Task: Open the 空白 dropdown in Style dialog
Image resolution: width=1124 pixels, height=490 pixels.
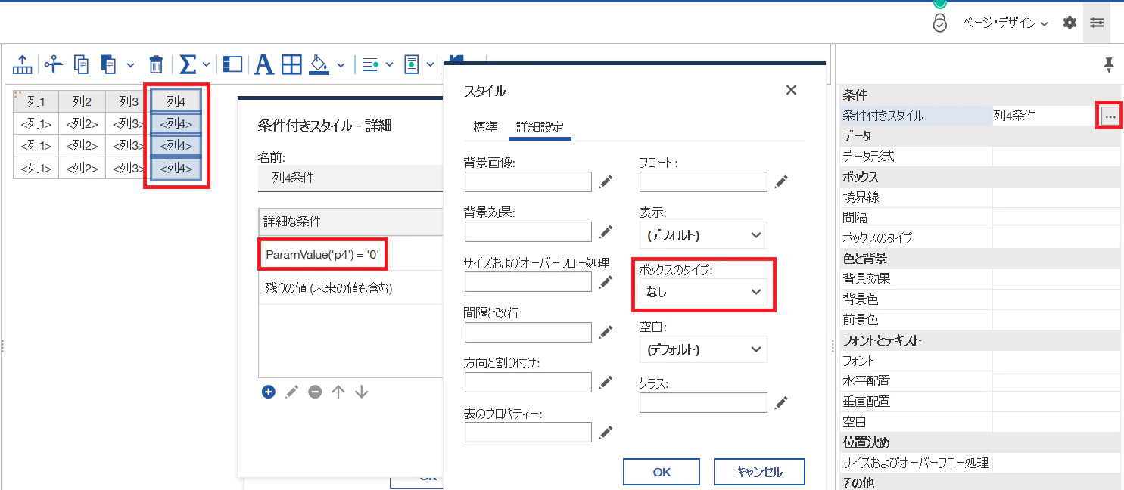Action: pyautogui.click(x=703, y=349)
